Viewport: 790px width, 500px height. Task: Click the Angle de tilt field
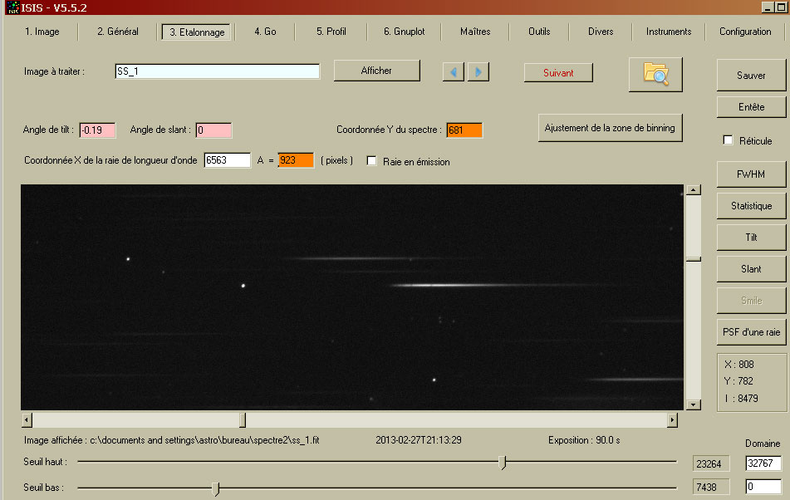point(97,130)
